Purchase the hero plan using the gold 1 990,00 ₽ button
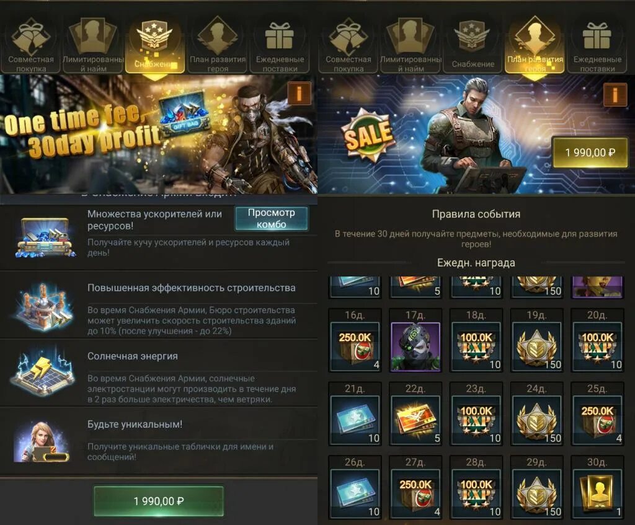The width and height of the screenshot is (635, 525). (590, 152)
